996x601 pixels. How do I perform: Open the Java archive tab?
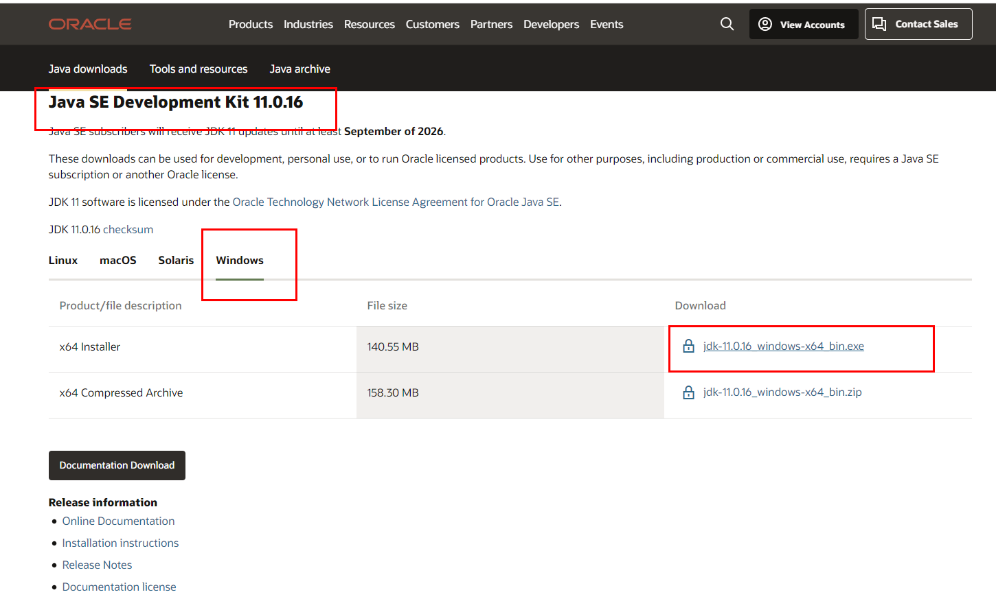[x=299, y=69]
